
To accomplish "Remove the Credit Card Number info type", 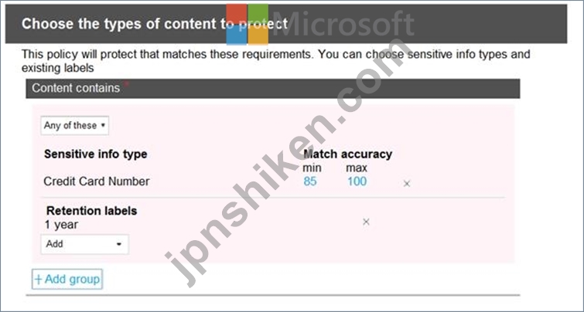I will click(x=407, y=183).
